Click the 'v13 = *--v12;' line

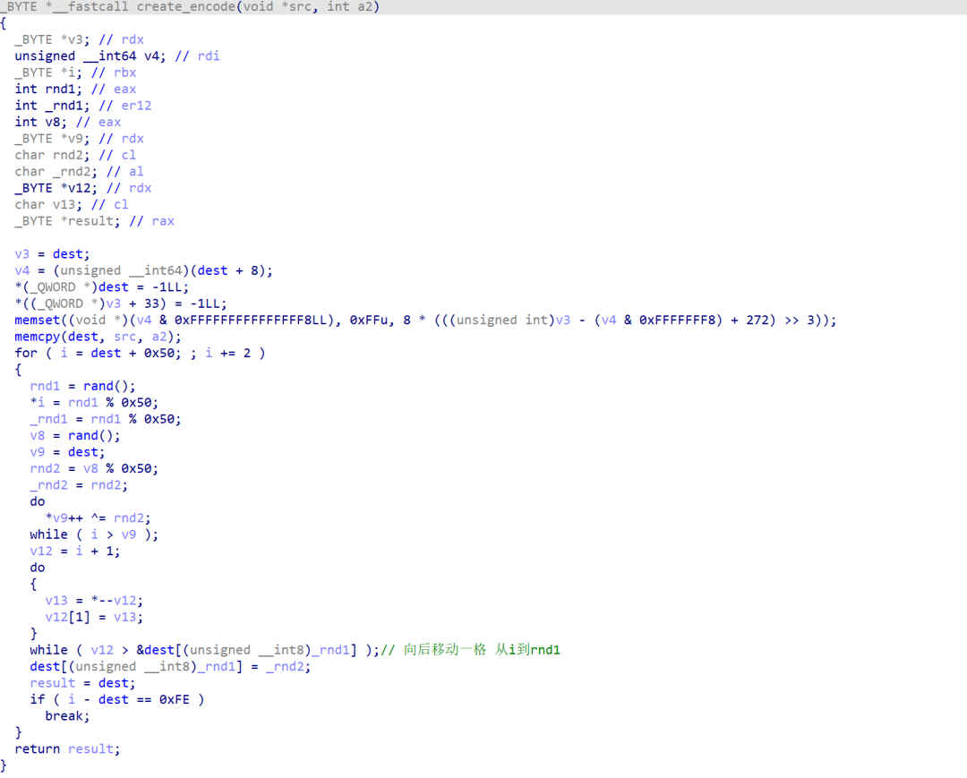94,601
